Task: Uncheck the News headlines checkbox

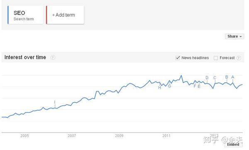Action: pyautogui.click(x=178, y=58)
